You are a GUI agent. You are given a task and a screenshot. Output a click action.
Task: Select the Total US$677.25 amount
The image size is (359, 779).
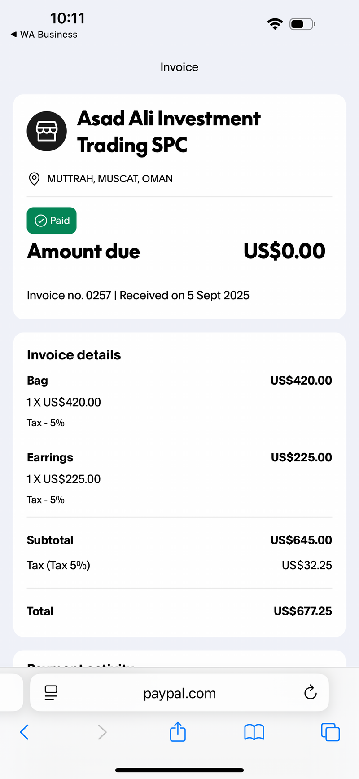[303, 611]
